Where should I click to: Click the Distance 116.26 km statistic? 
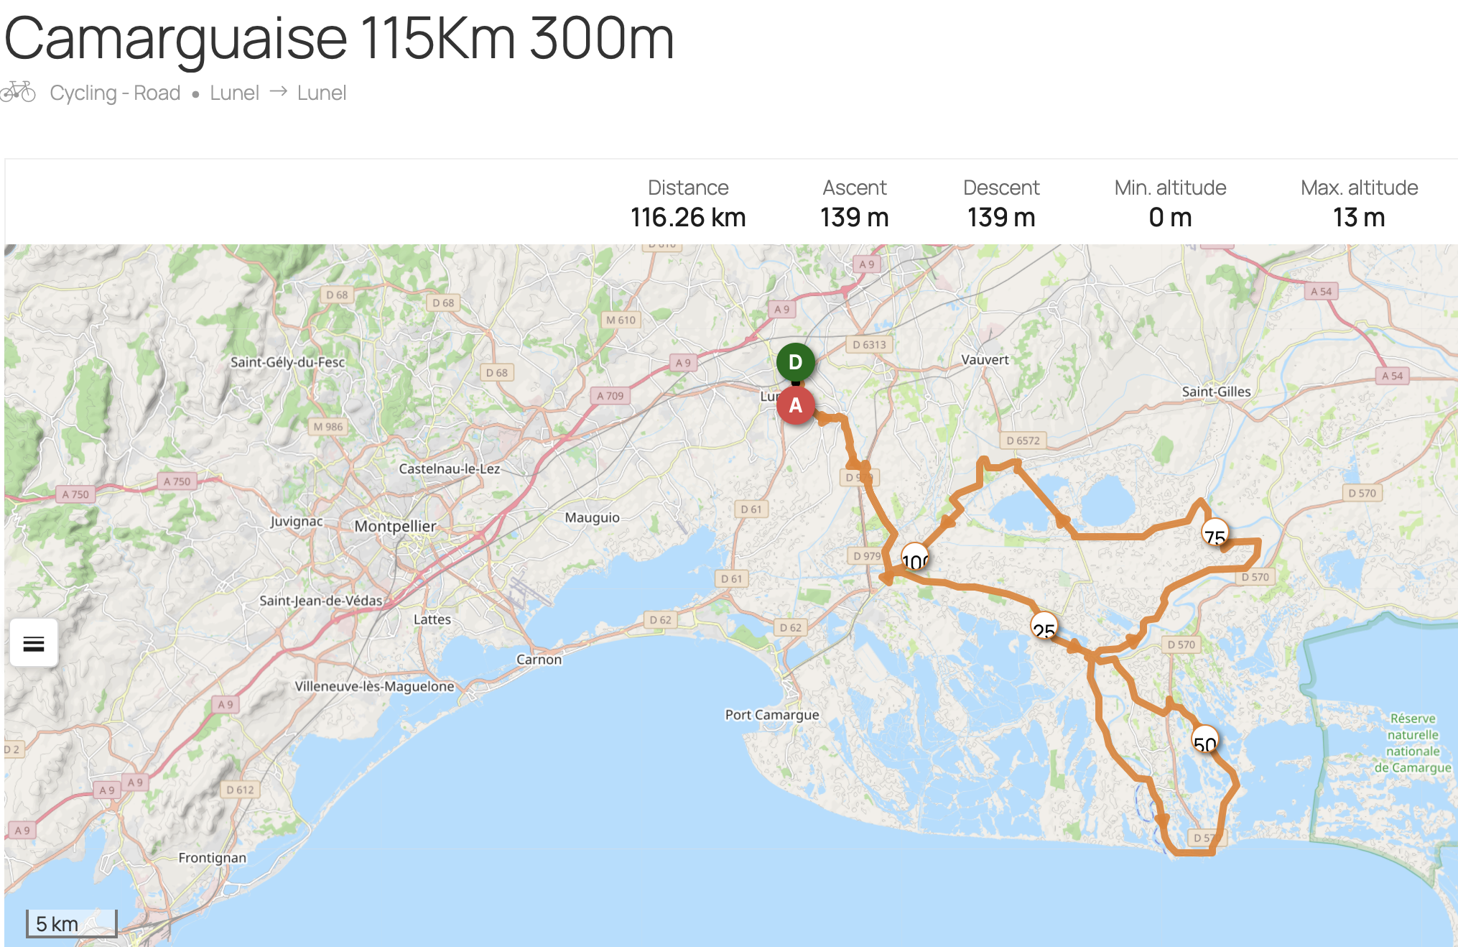tap(688, 203)
